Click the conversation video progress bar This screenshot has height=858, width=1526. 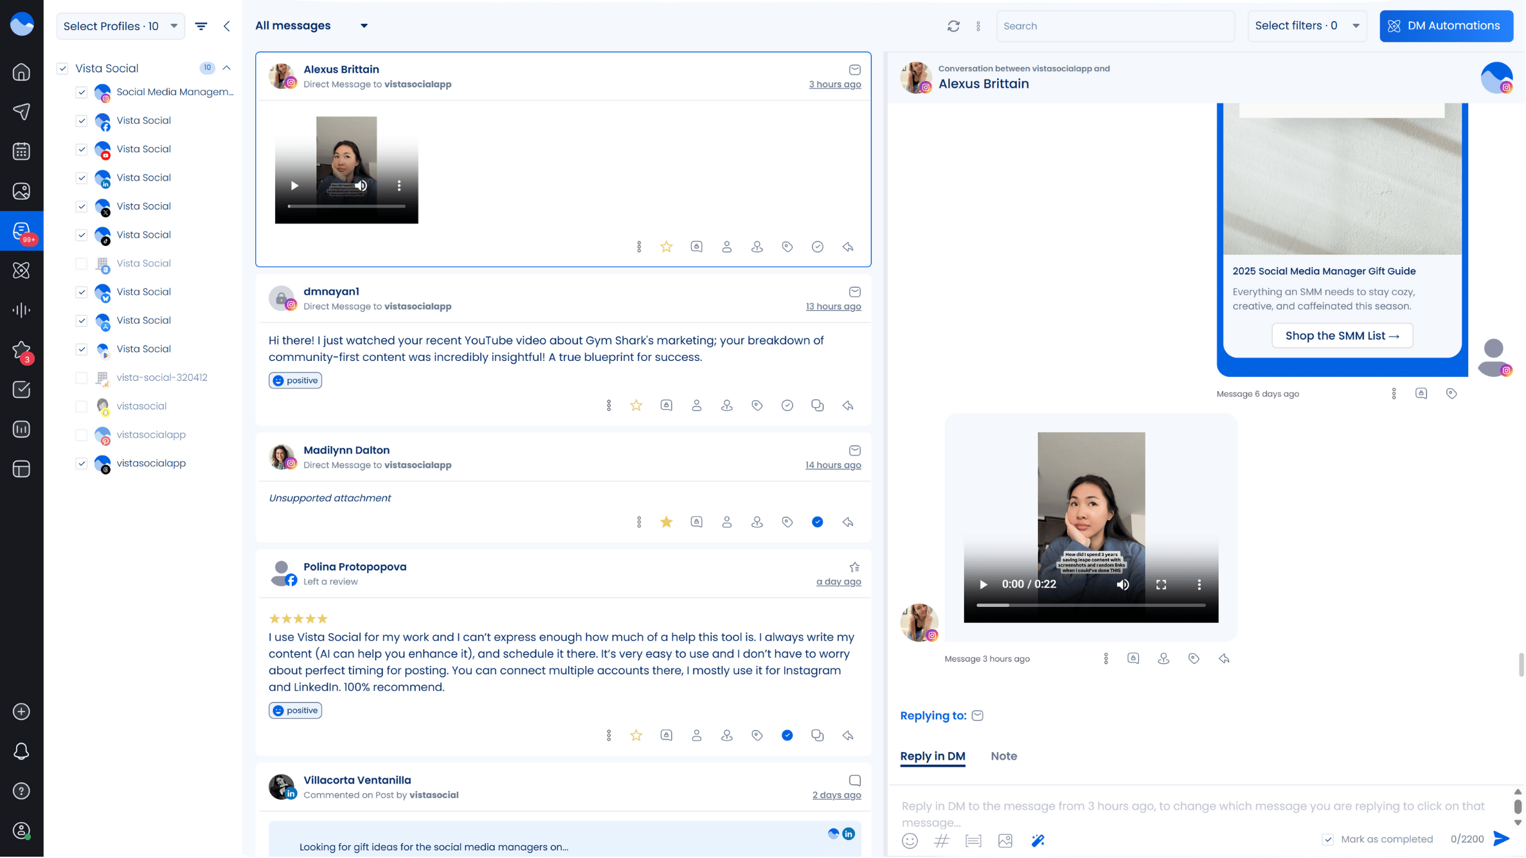point(1091,606)
